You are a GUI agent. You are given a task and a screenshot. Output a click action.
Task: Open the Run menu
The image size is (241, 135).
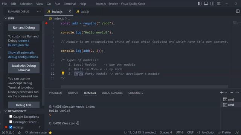(57, 4)
